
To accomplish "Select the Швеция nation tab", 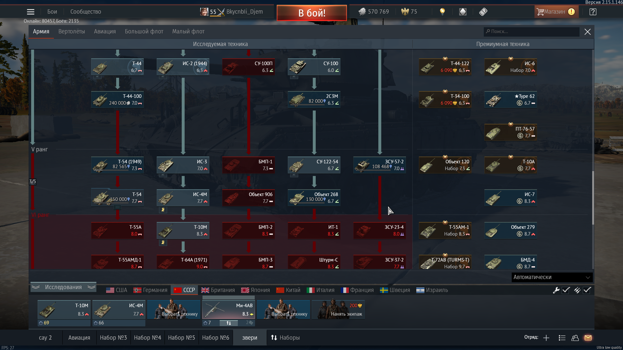I will pos(395,290).
